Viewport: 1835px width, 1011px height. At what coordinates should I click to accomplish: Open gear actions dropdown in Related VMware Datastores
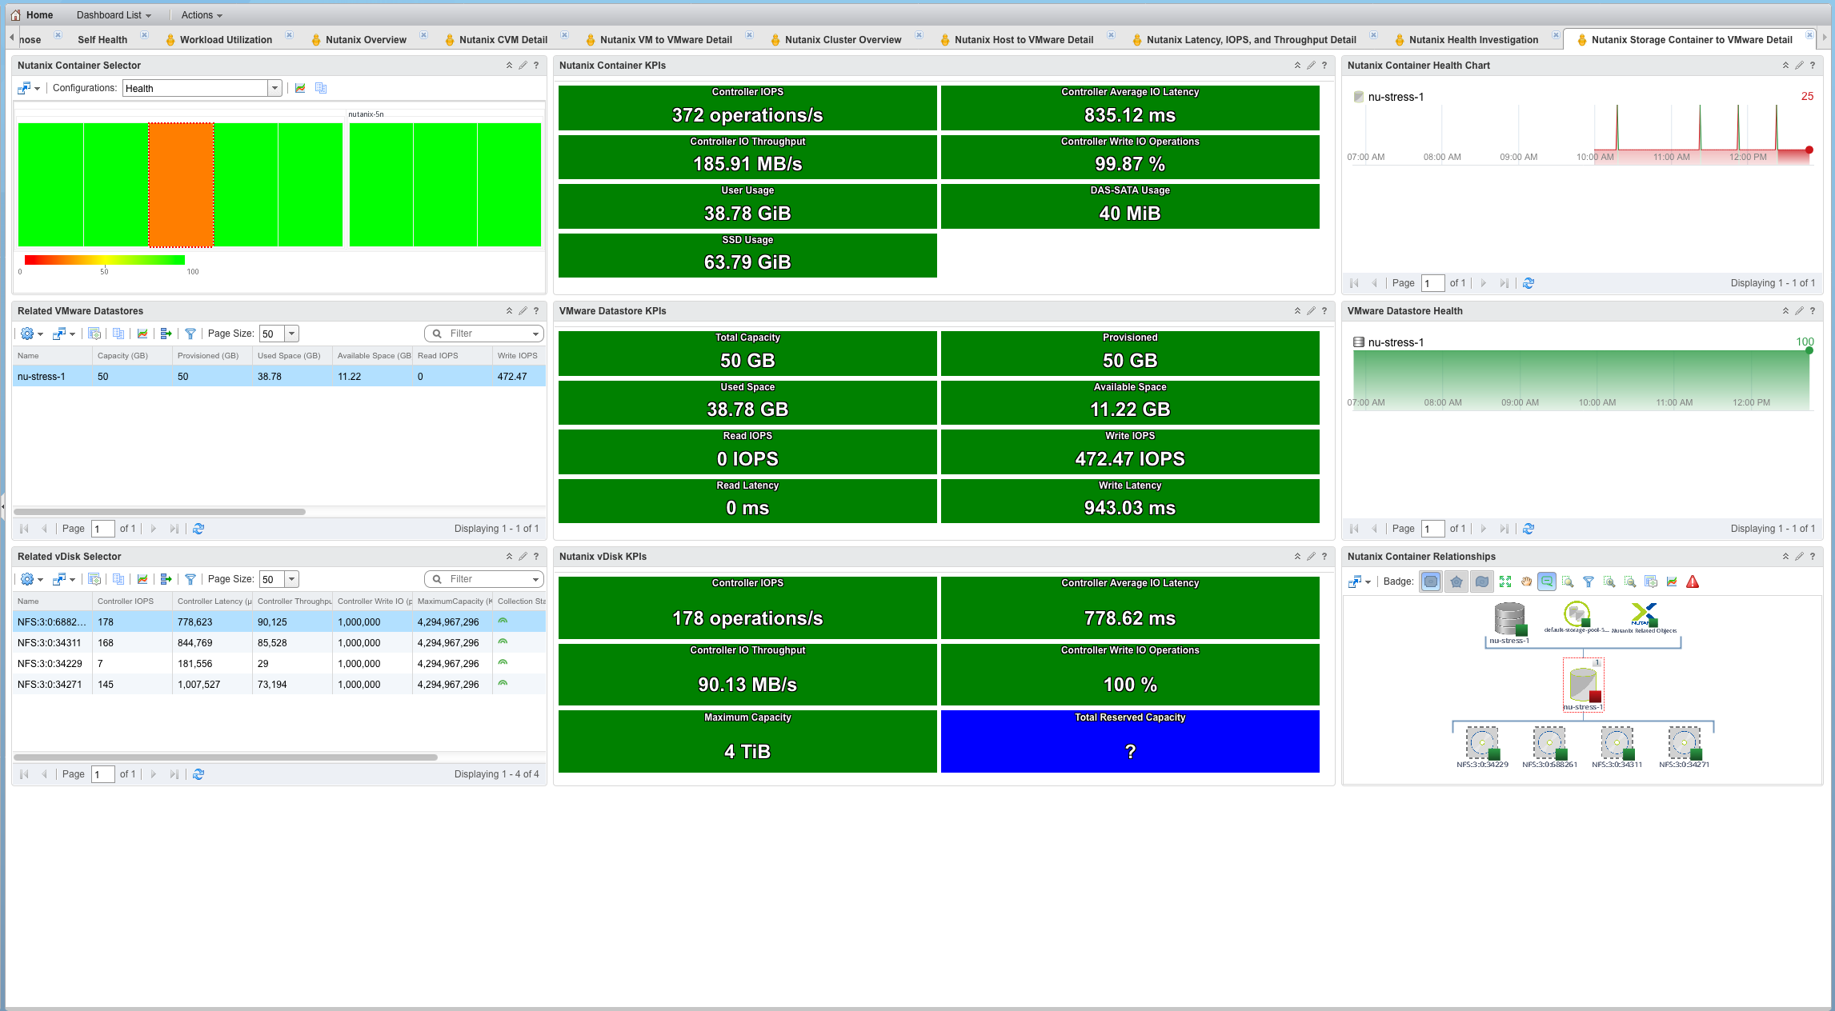point(31,334)
